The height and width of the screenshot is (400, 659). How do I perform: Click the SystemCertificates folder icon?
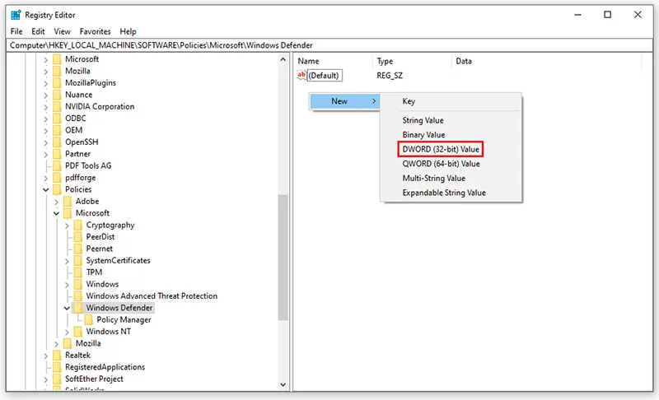pyautogui.click(x=78, y=260)
